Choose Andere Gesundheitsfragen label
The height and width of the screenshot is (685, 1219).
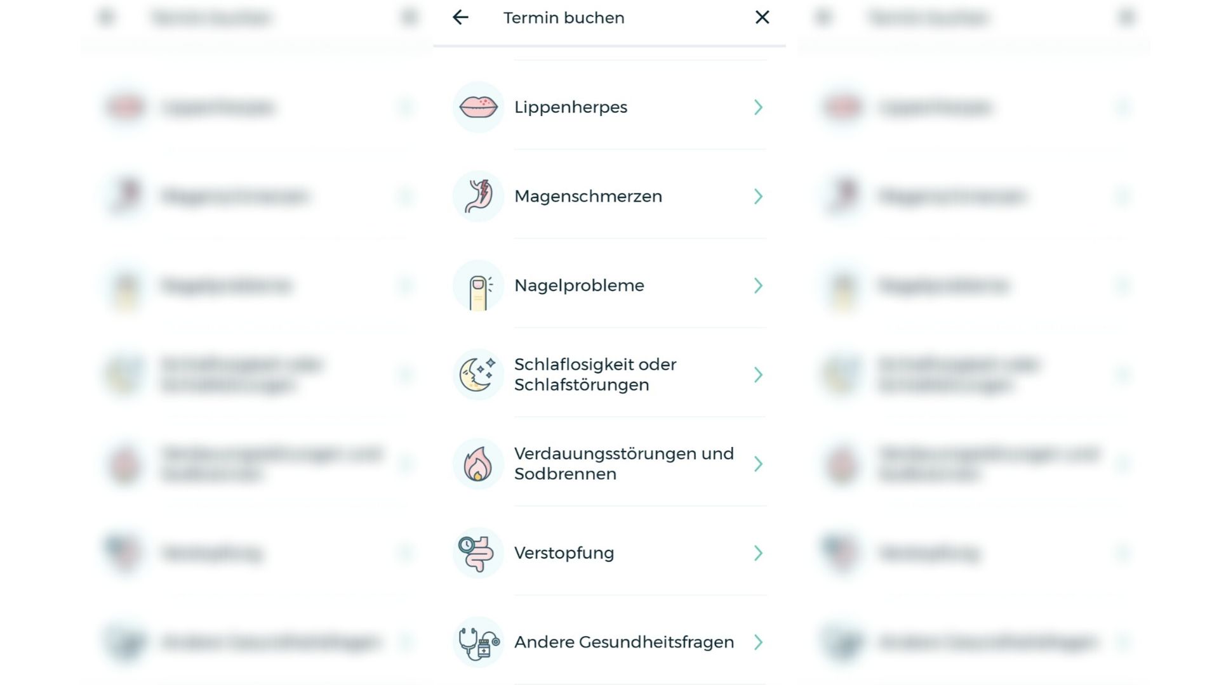[623, 643]
